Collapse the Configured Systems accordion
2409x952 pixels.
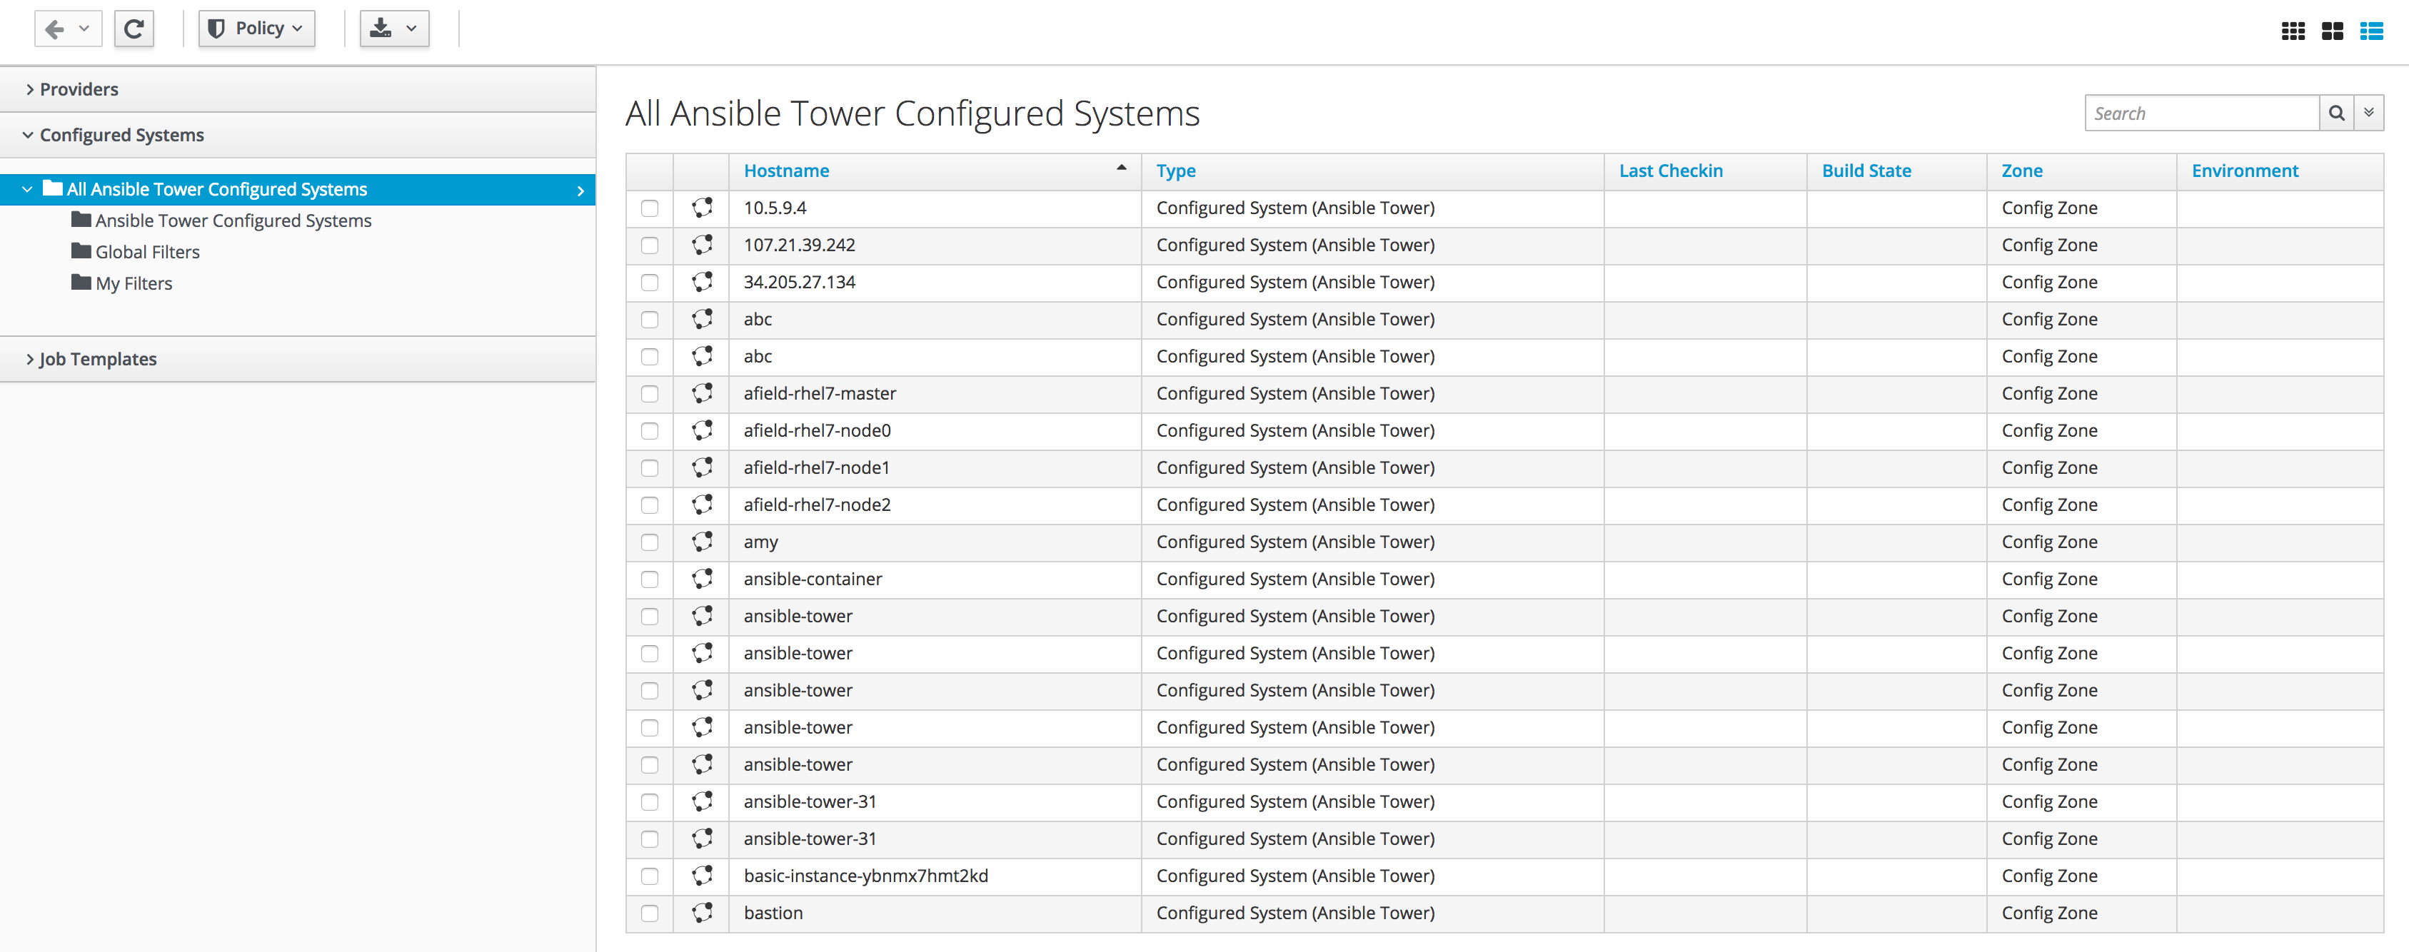[298, 135]
